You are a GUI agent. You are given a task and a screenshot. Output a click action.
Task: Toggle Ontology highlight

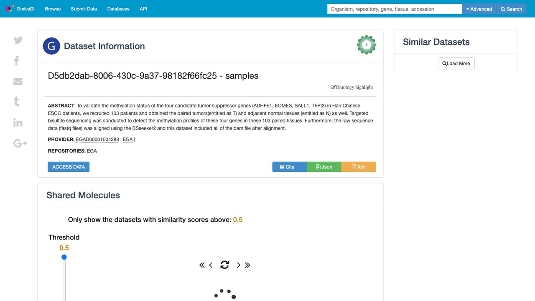tap(352, 87)
